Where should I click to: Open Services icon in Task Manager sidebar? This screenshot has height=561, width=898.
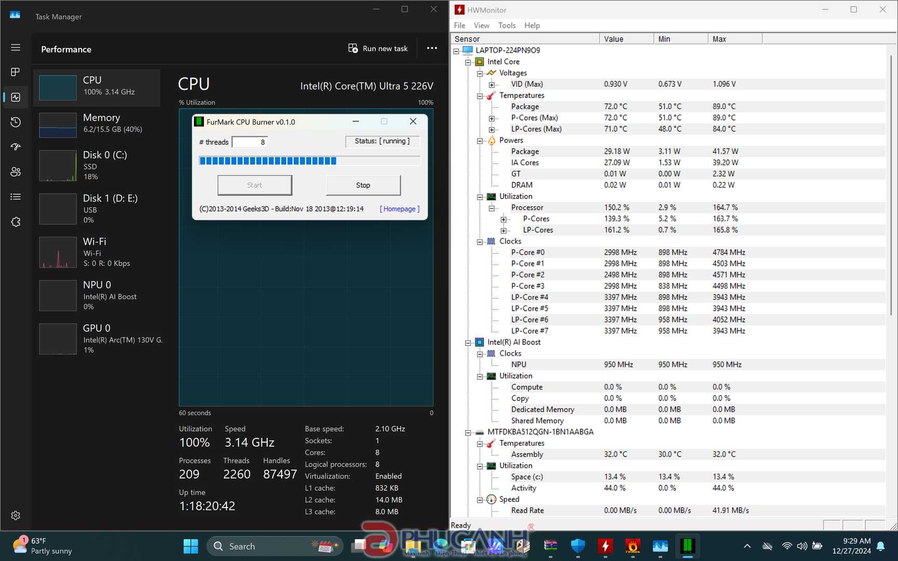coord(16,222)
